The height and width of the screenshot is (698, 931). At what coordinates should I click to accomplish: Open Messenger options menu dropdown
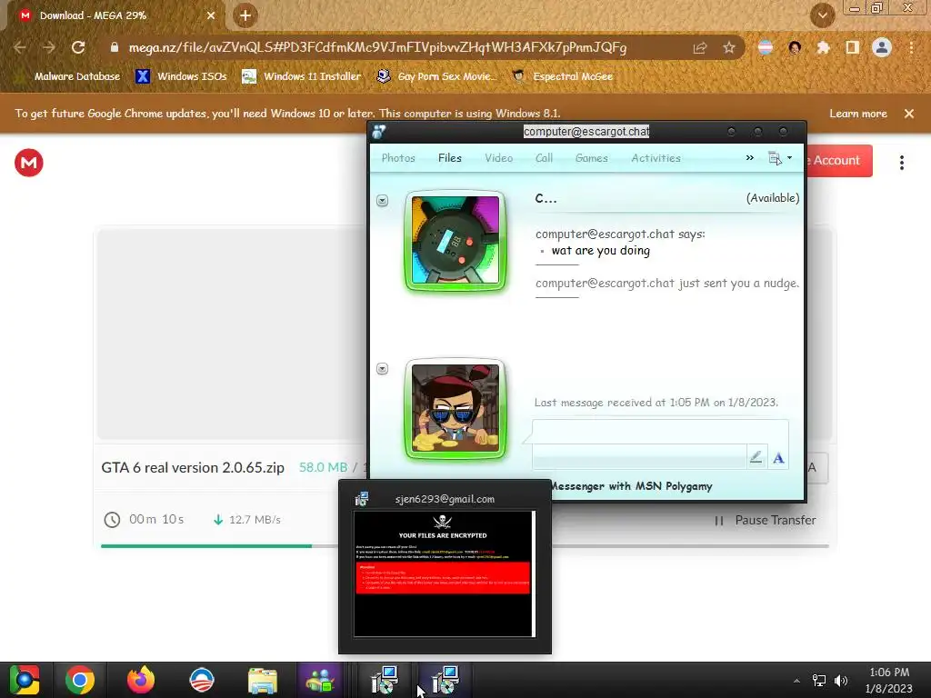(780, 158)
